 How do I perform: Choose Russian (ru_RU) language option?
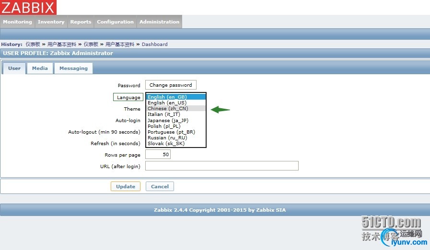(x=176, y=137)
